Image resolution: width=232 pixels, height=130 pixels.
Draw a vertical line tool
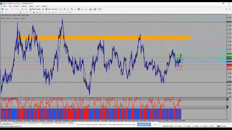(x=10, y=13)
